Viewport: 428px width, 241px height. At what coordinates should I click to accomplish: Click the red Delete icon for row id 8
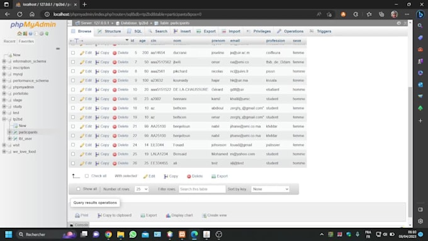coord(115,72)
